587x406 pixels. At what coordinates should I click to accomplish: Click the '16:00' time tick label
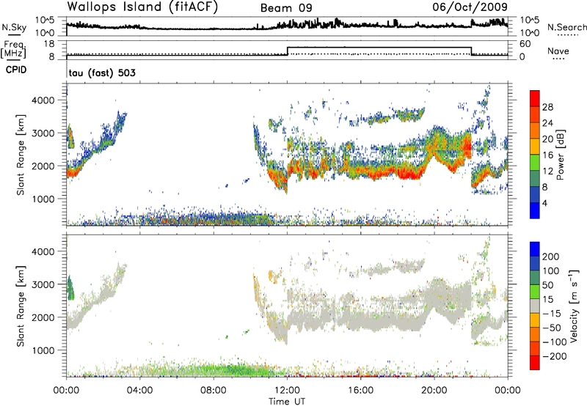tap(360, 391)
